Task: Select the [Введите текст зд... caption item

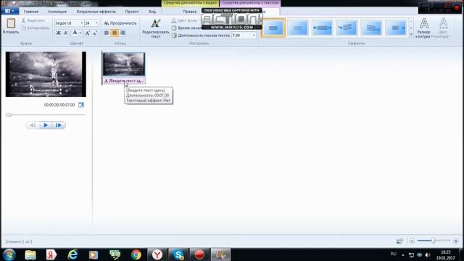Action: point(124,80)
